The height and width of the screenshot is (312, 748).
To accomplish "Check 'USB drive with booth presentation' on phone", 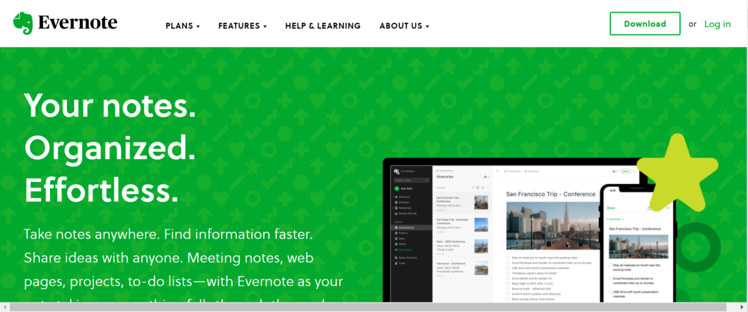I will tap(610, 292).
